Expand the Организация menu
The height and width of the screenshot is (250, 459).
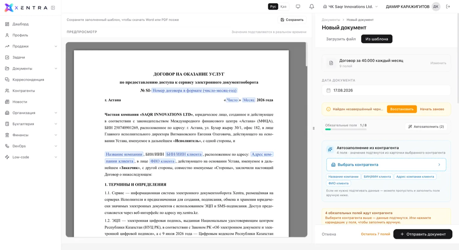(56, 113)
